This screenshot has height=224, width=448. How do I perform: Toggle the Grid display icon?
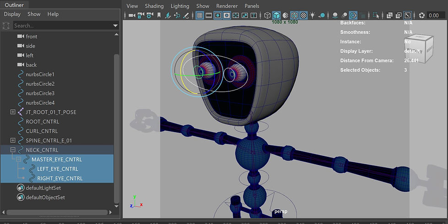200,16
